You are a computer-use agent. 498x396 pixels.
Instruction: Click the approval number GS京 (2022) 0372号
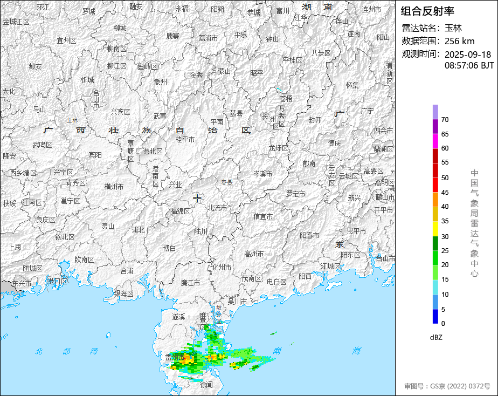[x=460, y=386]
